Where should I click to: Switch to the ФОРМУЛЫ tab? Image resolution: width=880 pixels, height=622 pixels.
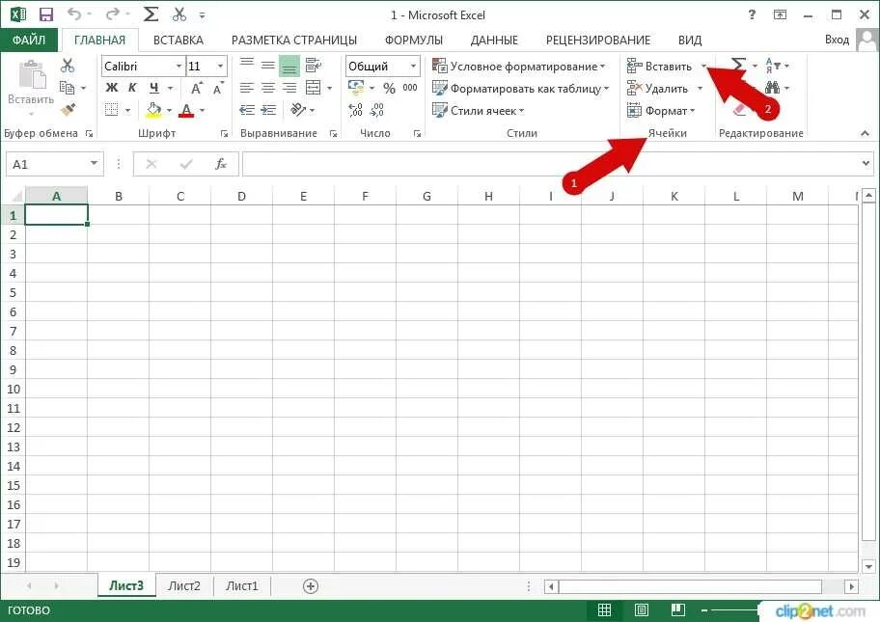414,40
